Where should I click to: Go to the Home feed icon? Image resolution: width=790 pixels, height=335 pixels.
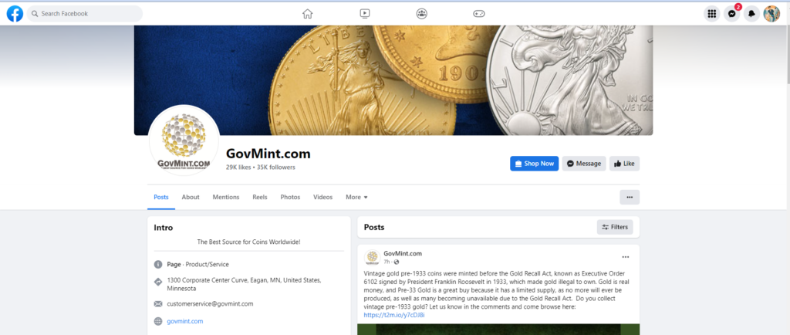tap(307, 14)
